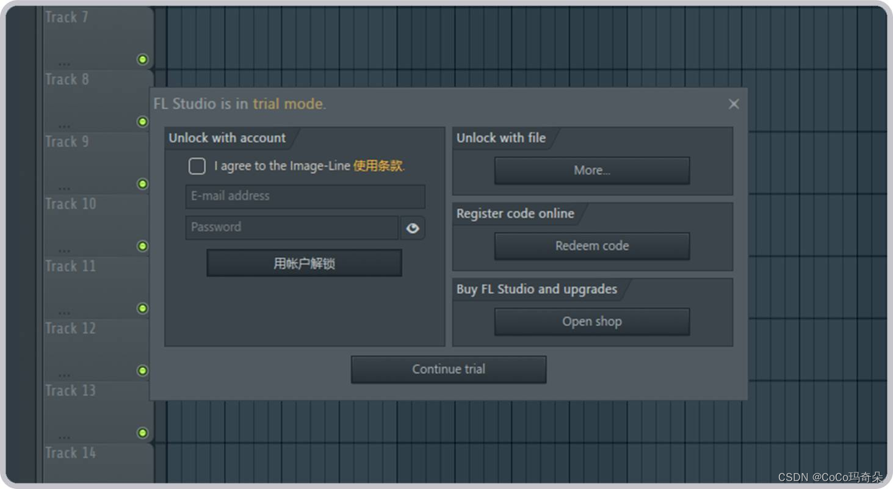Image resolution: width=893 pixels, height=489 pixels.
Task: Open Track 7 options dots
Action: (64, 63)
